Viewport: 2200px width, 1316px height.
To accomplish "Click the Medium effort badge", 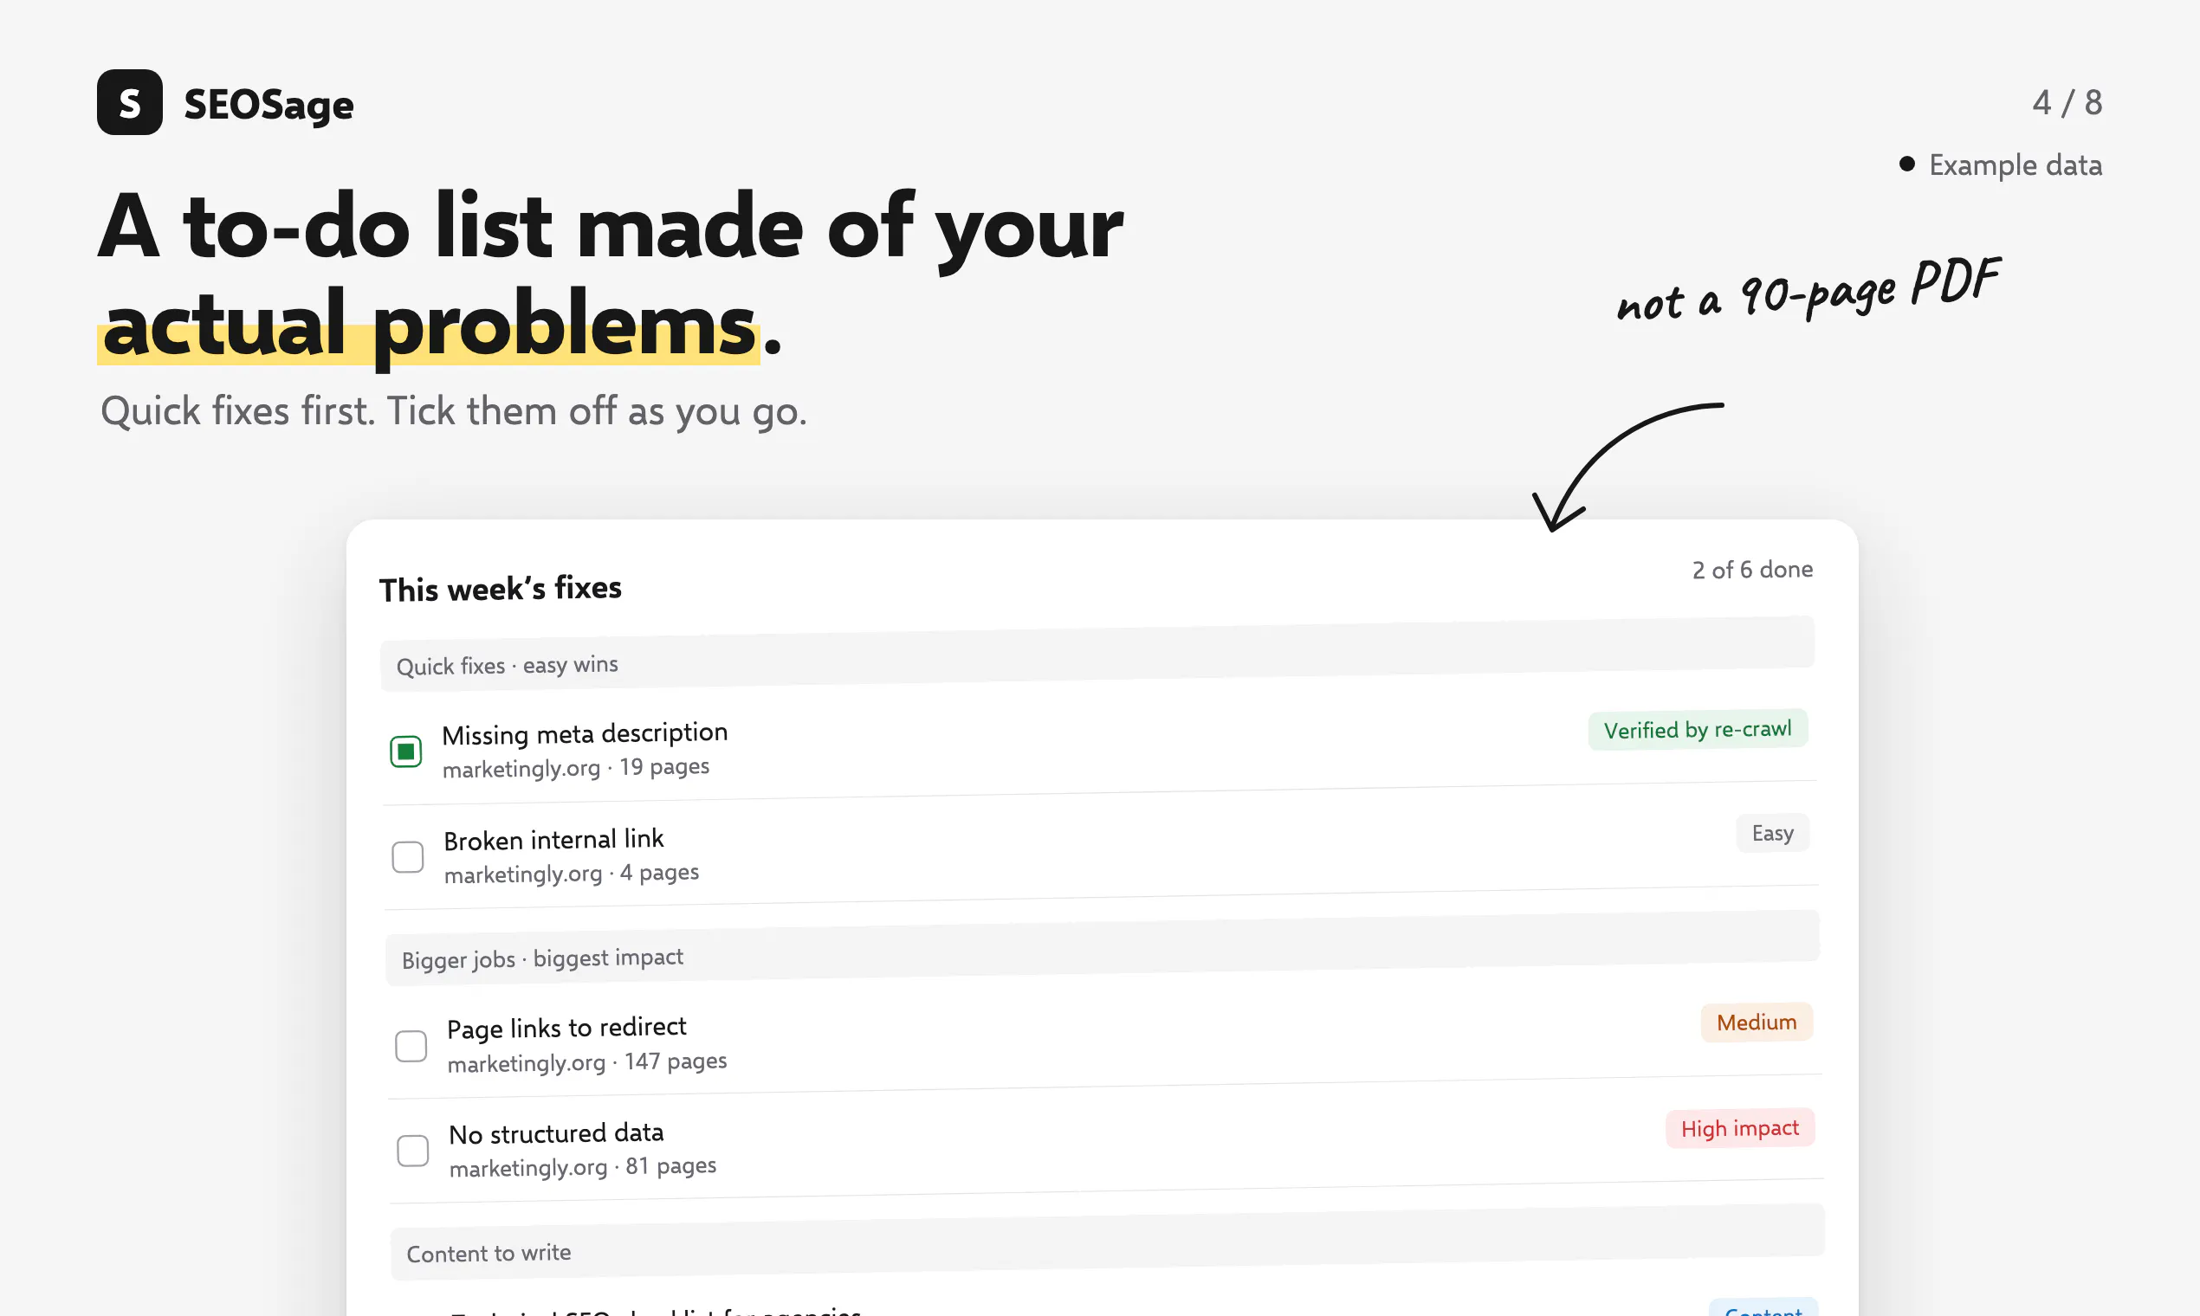I will tap(1757, 1022).
